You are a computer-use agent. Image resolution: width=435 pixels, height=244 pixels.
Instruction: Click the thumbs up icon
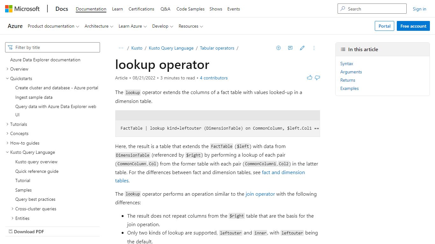click(x=310, y=78)
